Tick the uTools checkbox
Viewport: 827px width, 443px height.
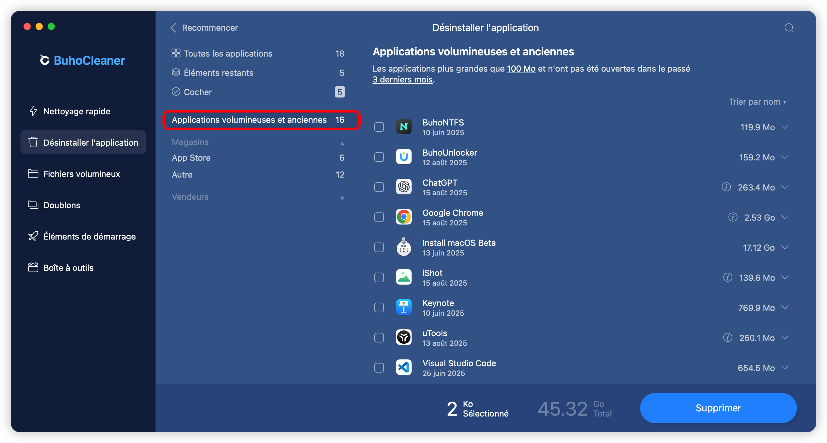pyautogui.click(x=379, y=338)
